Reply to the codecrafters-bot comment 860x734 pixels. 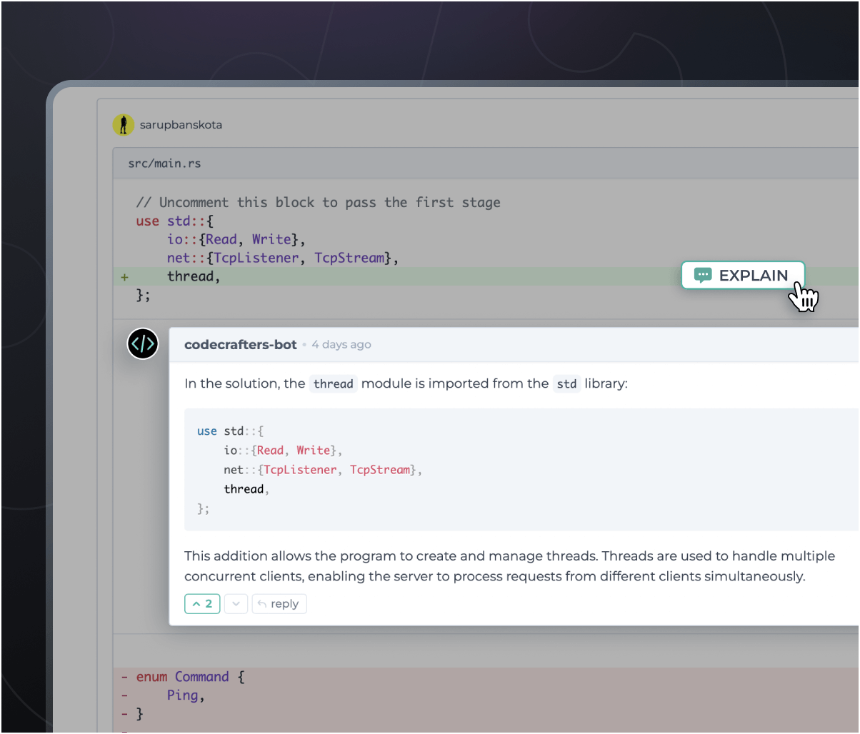pyautogui.click(x=279, y=604)
